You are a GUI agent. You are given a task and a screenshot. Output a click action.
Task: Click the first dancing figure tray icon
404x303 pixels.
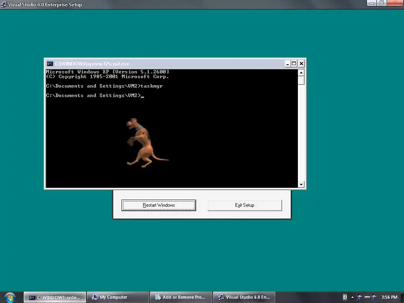(x=359, y=297)
